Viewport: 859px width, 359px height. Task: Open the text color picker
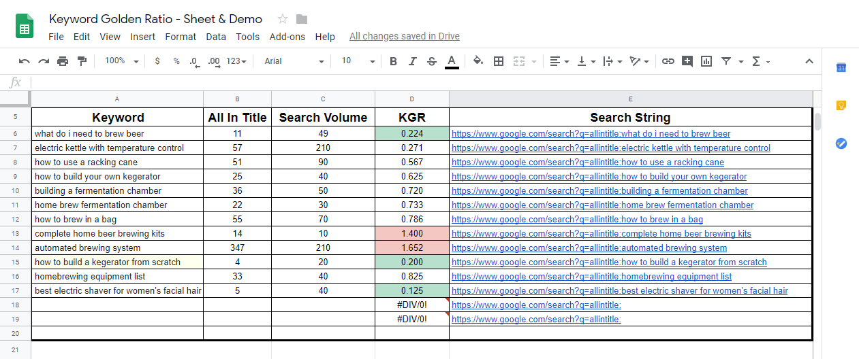coord(451,61)
